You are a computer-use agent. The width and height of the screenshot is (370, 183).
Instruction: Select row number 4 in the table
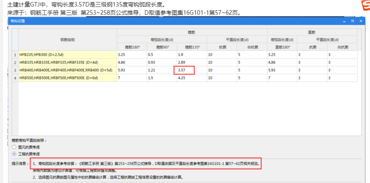click(15, 78)
